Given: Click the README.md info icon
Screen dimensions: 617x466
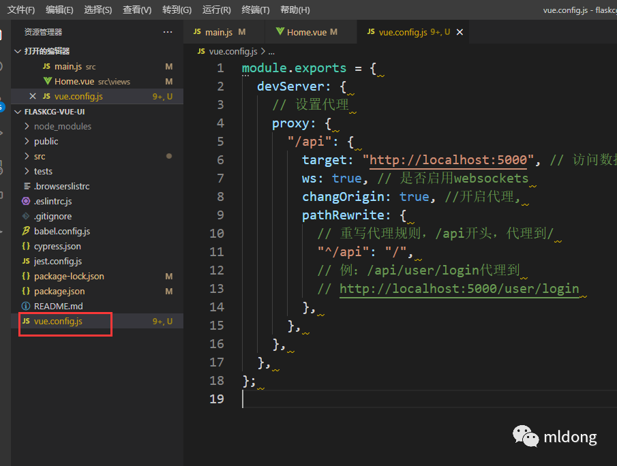Looking at the screenshot, I should point(26,306).
